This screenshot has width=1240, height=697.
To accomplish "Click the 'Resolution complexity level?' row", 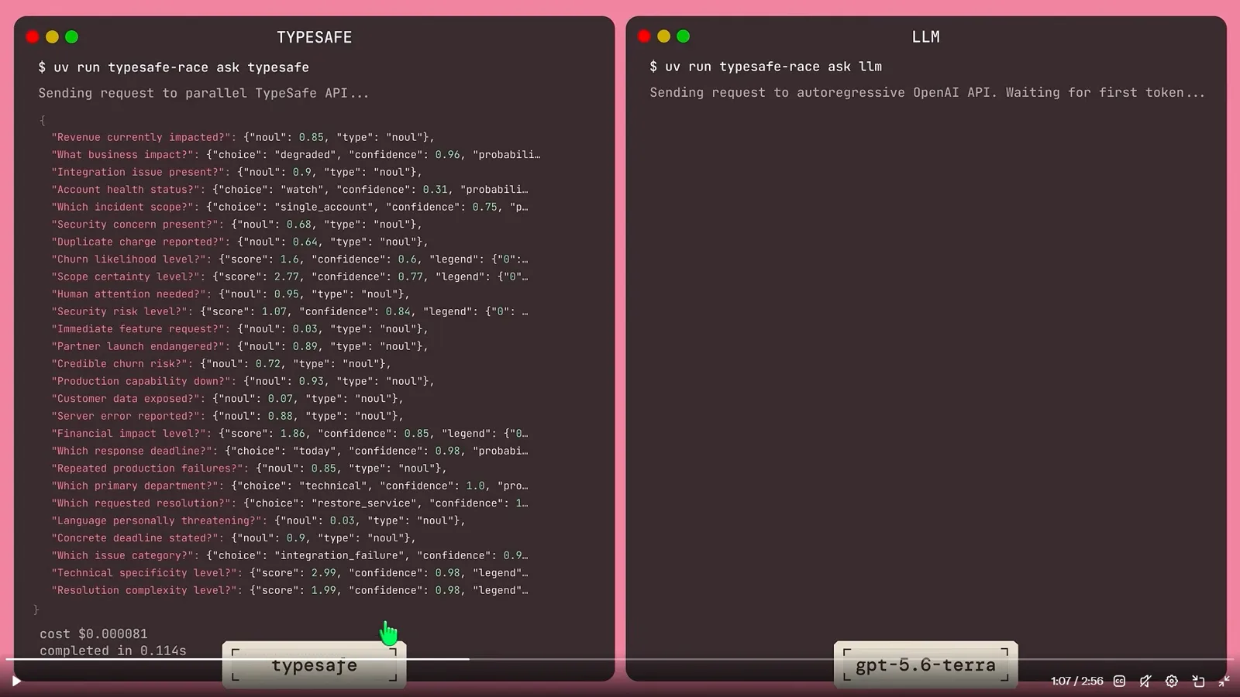I will (x=290, y=590).
